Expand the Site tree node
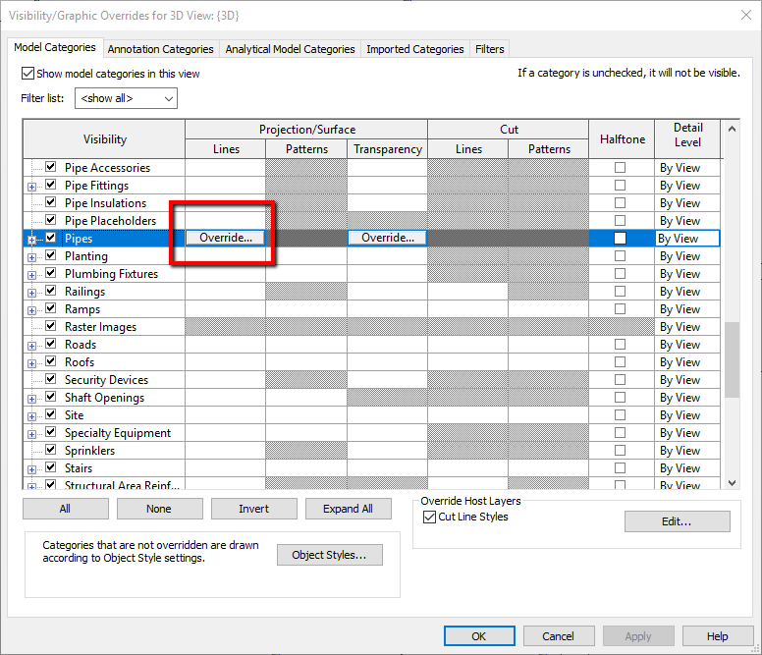The width and height of the screenshot is (762, 655). 32,416
